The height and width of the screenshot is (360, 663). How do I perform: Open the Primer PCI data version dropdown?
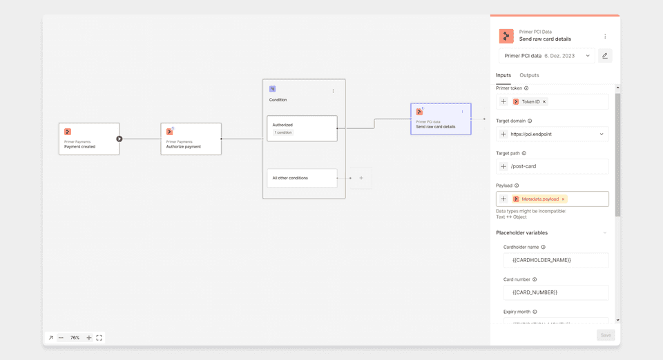[x=547, y=56]
